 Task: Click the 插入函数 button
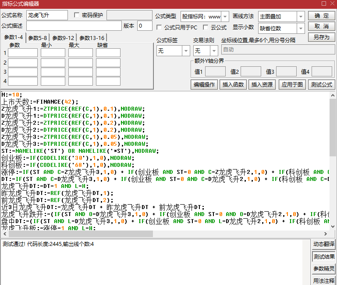point(233,84)
